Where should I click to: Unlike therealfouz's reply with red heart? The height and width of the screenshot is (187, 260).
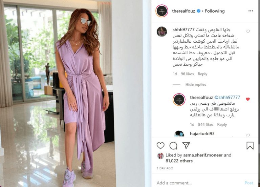(248, 99)
